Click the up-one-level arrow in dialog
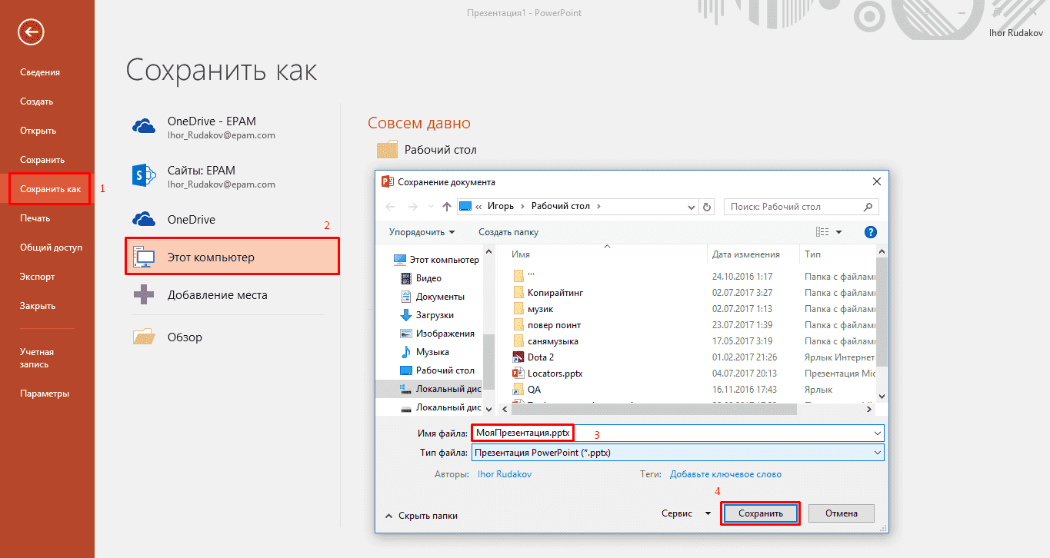The height and width of the screenshot is (558, 1050). pyautogui.click(x=446, y=206)
